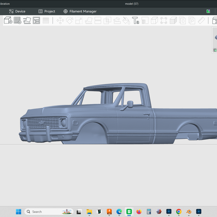The image size is (217, 217).
Task: Click the stacked pages icon marked P
Action: point(192,21)
